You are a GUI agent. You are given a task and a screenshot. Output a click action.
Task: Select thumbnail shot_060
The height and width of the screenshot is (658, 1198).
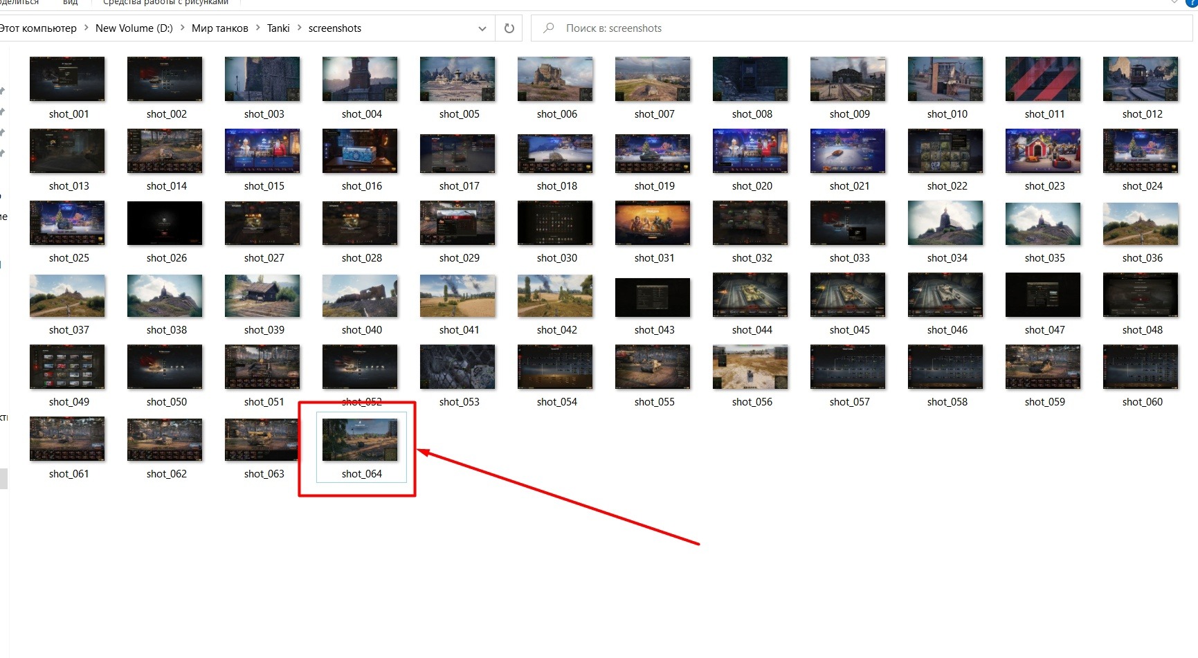tap(1141, 367)
